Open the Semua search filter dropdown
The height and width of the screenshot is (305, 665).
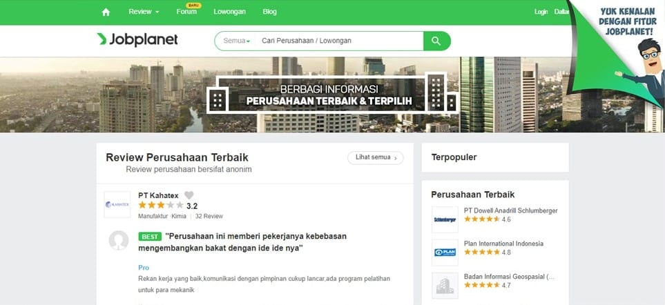coord(237,41)
